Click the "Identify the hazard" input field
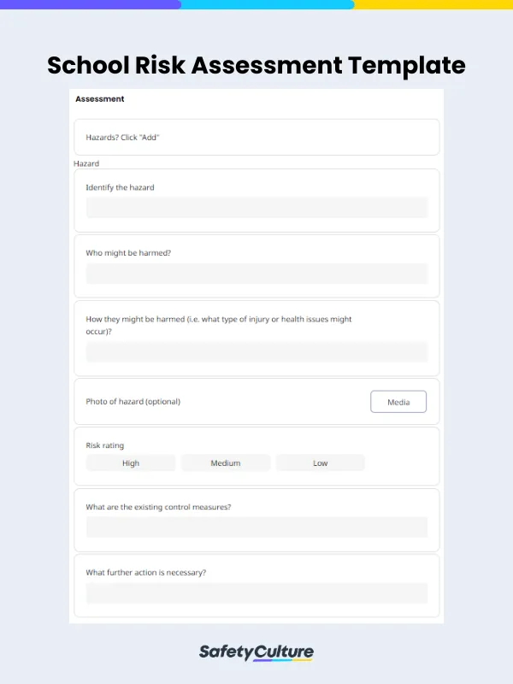This screenshot has height=684, width=513. 256,208
